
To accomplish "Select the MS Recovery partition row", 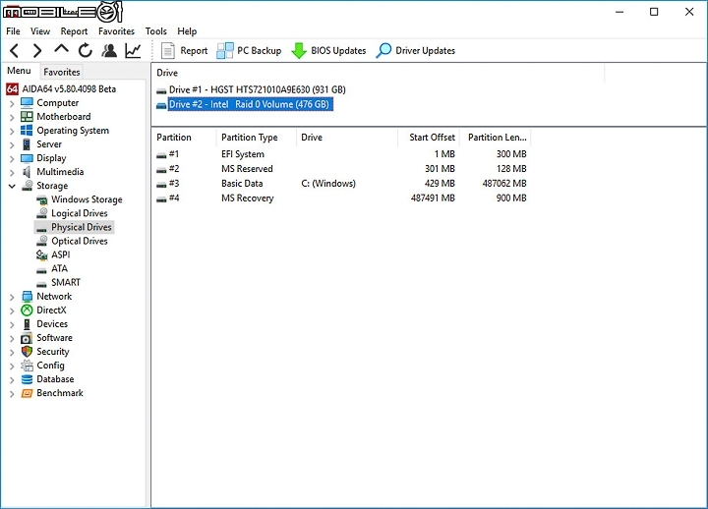I will click(x=341, y=198).
